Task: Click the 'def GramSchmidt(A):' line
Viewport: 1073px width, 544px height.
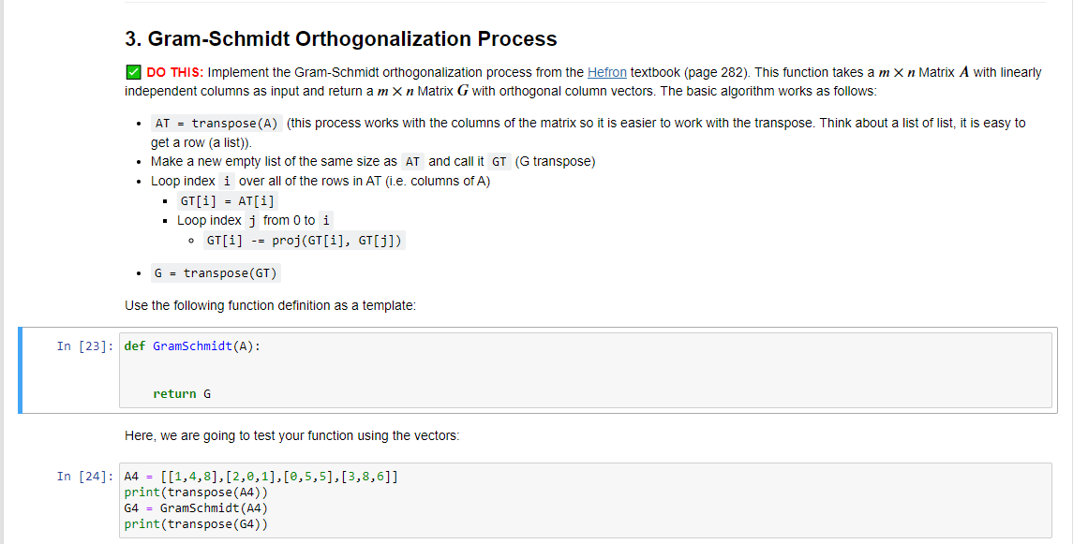Action: (192, 346)
